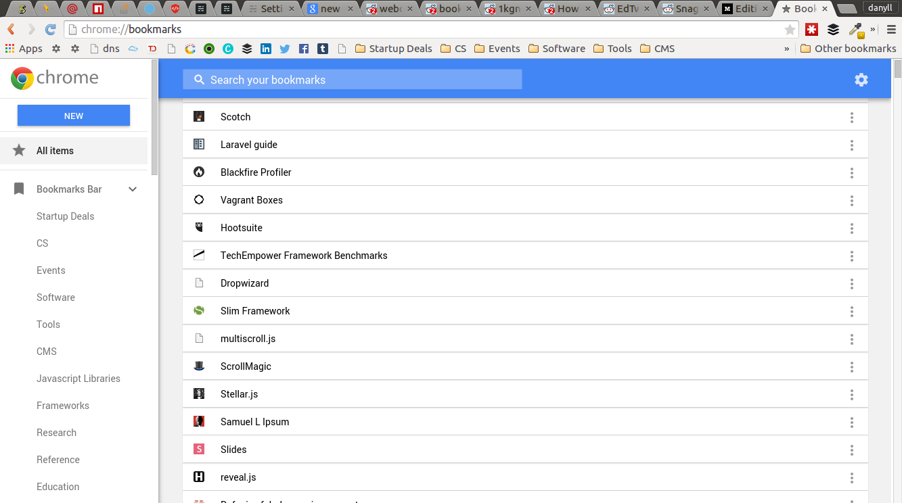Click the Samuel L Ipsum favicon
Screen dimensions: 902x503
tap(199, 421)
